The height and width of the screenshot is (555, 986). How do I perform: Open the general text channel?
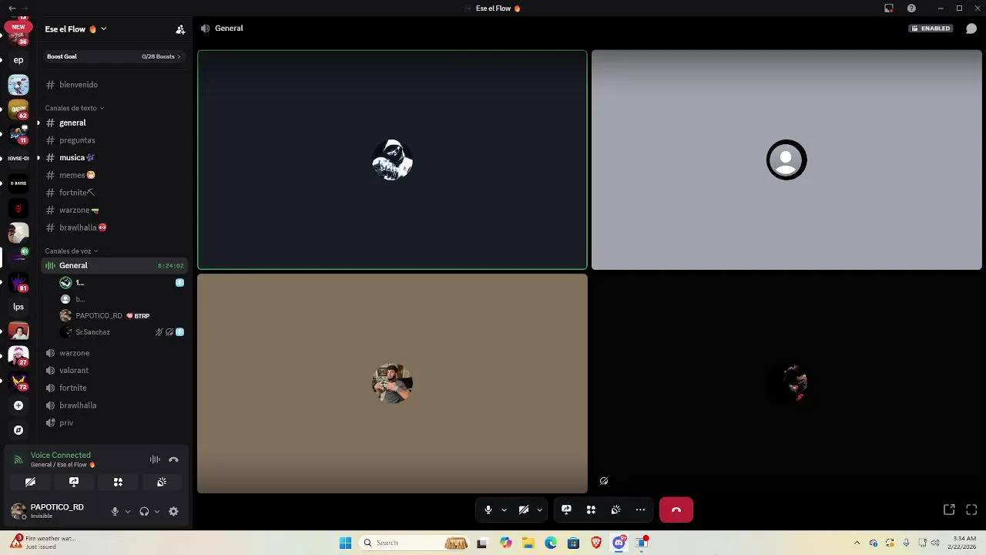(x=114, y=123)
